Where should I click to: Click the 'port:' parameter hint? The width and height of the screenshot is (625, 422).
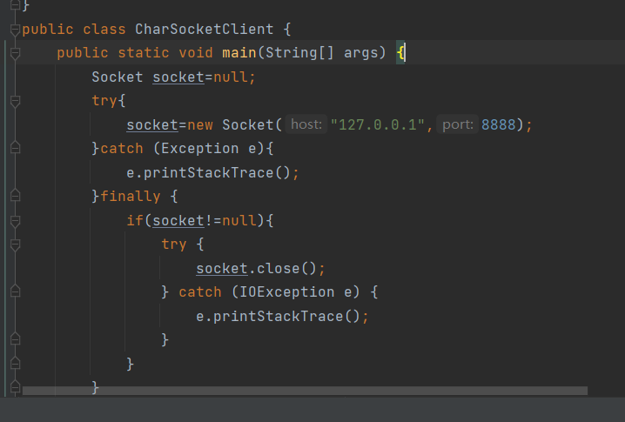click(x=458, y=124)
